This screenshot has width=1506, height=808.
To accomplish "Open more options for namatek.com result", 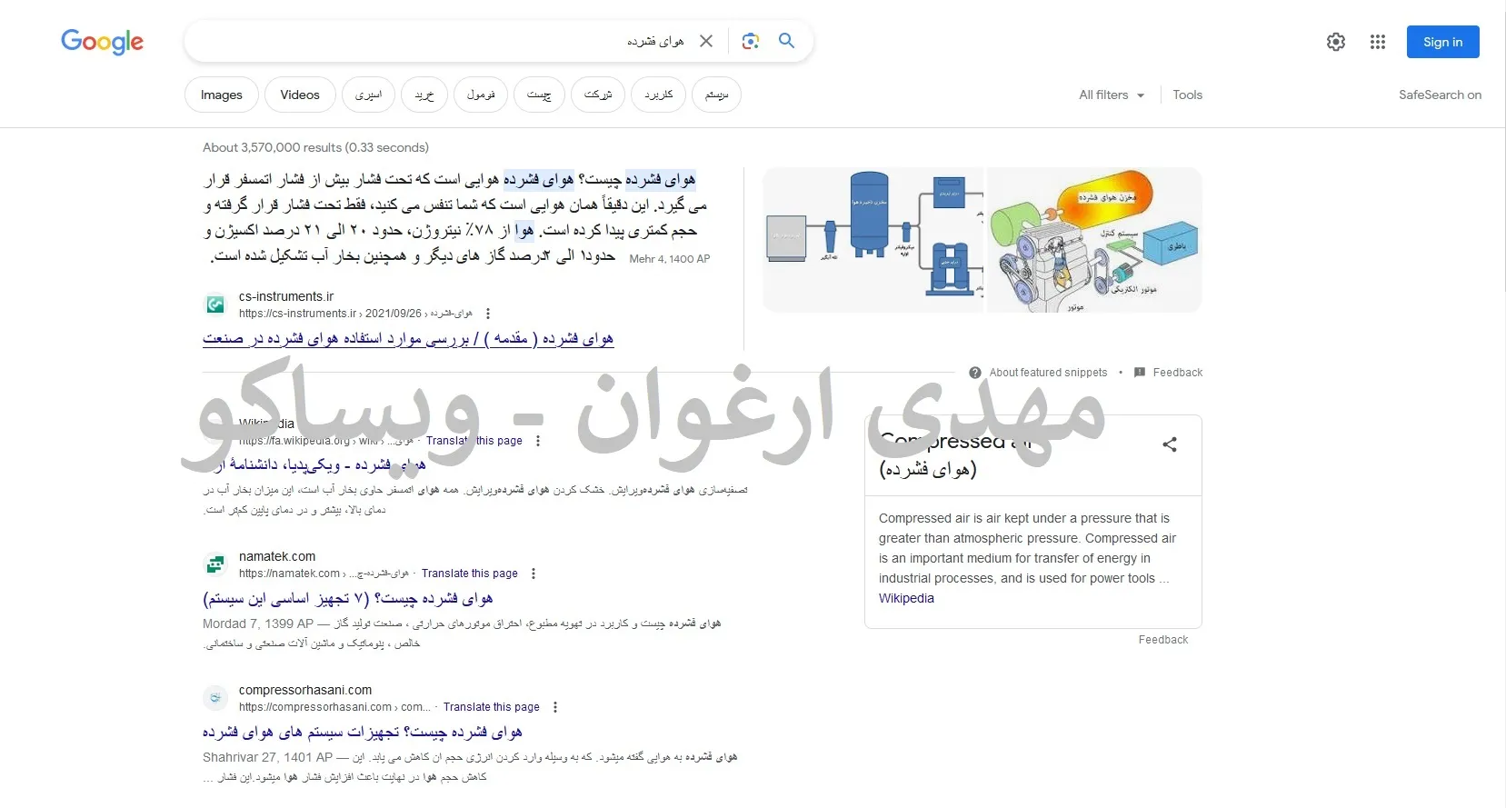I will [534, 574].
